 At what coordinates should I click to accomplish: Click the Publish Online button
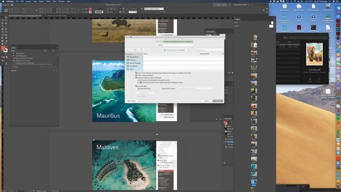(x=220, y=5)
